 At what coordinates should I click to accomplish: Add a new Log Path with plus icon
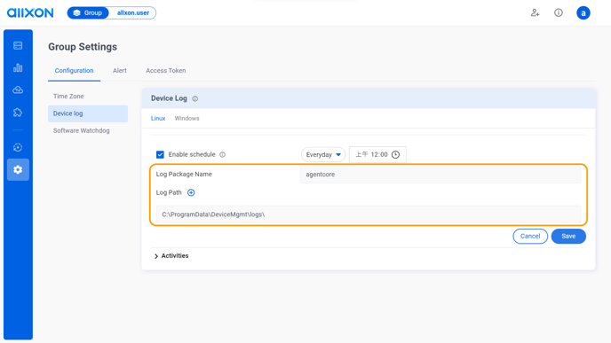(191, 192)
